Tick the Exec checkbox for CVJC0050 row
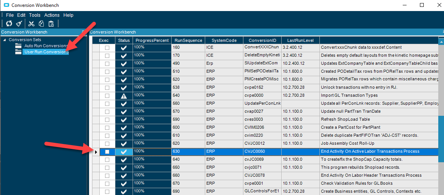The image size is (444, 195). pyautogui.click(x=107, y=152)
